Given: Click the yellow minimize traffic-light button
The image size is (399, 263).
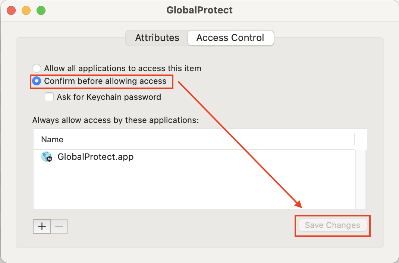Looking at the screenshot, I should tap(26, 10).
